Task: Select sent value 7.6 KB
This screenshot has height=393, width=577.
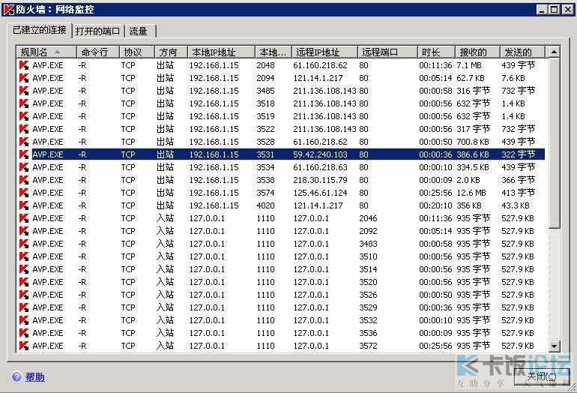Action: [513, 78]
